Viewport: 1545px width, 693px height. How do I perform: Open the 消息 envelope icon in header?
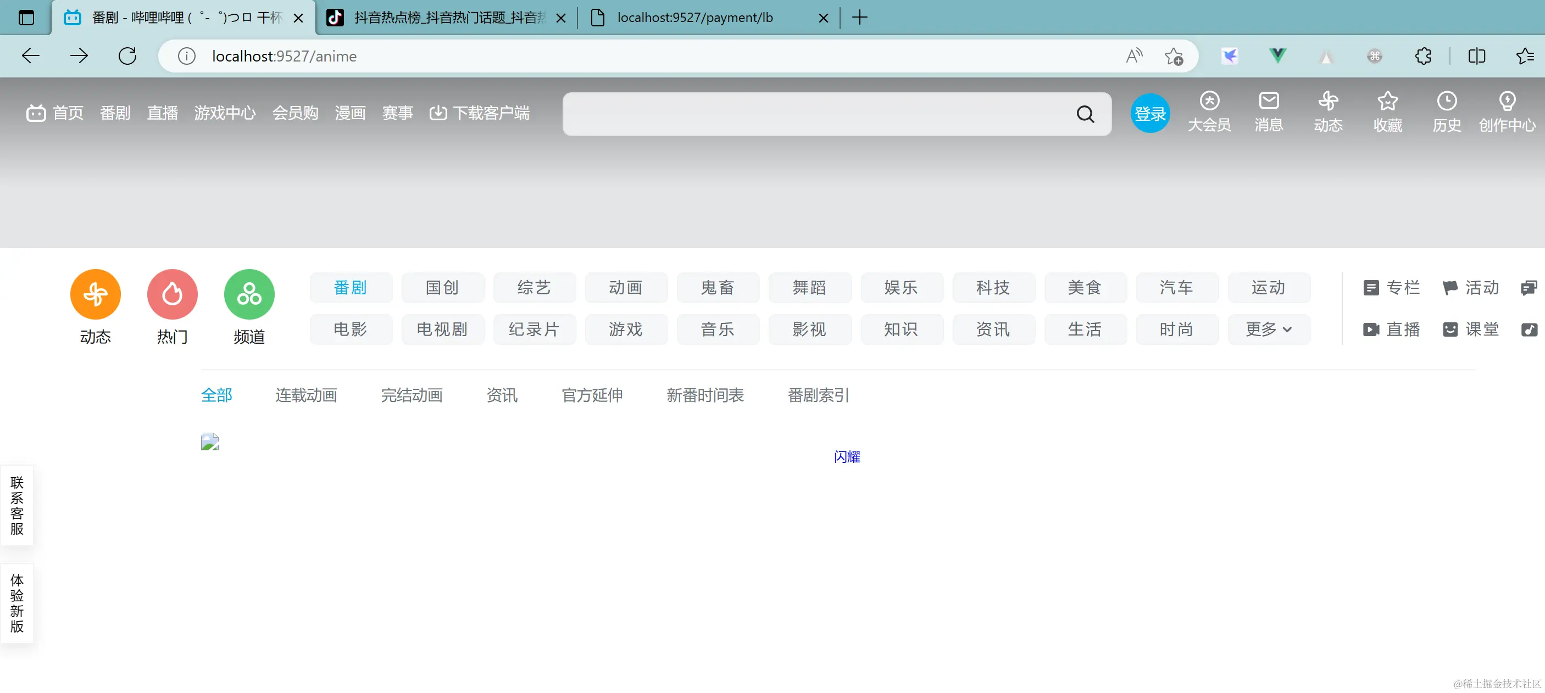(1269, 100)
